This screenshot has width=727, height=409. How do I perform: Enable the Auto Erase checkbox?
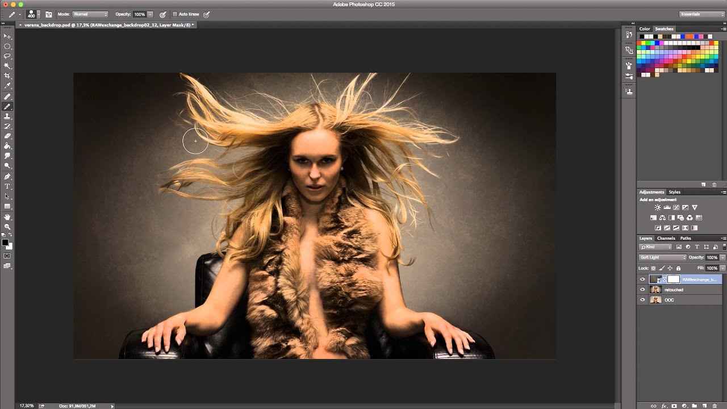tap(175, 14)
